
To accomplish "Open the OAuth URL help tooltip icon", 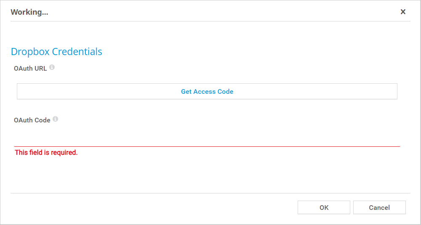I will coord(52,67).
